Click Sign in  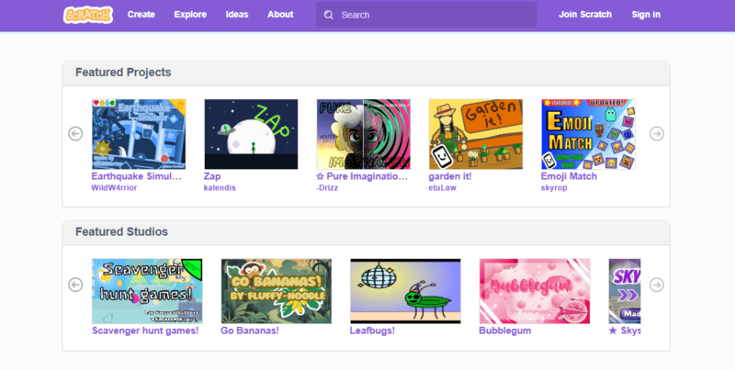tap(646, 15)
